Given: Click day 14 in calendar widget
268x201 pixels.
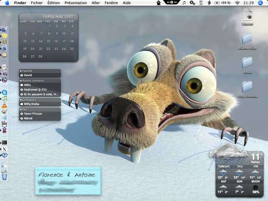Looking at the screenshot, I should click(x=41, y=41).
